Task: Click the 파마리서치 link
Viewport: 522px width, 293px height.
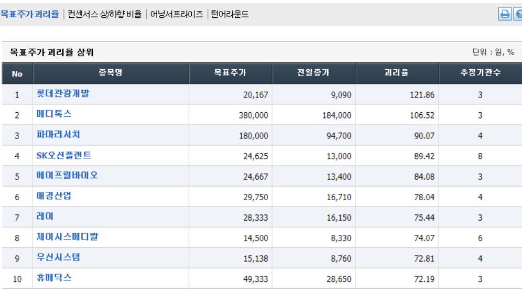Action: pos(58,135)
